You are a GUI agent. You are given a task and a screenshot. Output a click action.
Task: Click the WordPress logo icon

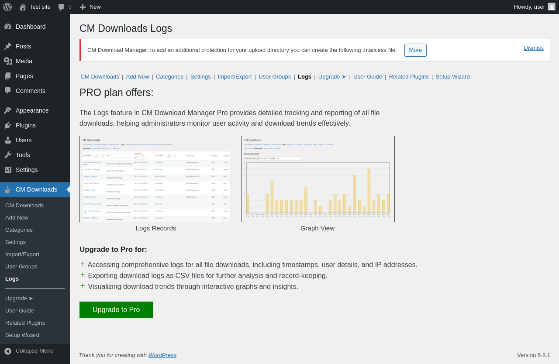click(7, 7)
